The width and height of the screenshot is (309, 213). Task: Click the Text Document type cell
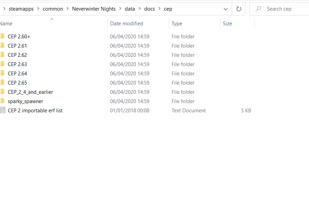pyautogui.click(x=189, y=111)
